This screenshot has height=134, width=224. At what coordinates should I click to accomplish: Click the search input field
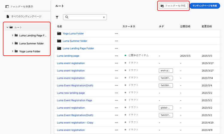pyautogui.click(x=85, y=17)
